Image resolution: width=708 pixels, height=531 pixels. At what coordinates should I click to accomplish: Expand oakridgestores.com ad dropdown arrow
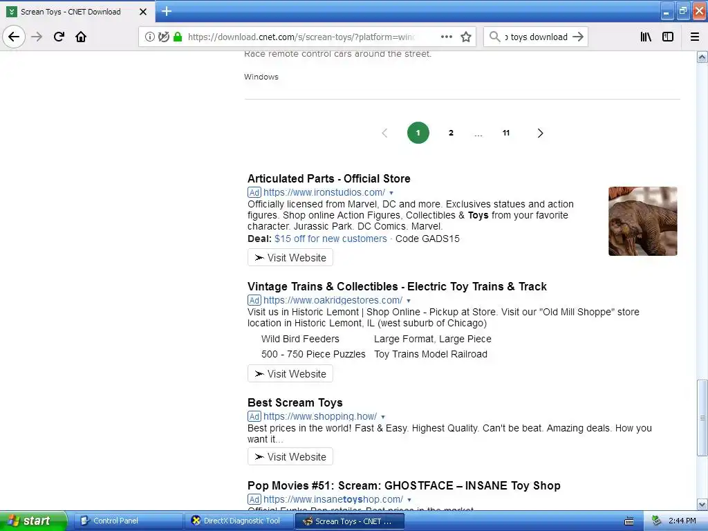[x=409, y=301]
